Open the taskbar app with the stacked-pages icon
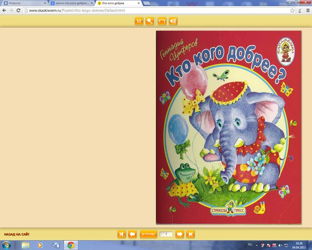Screen dimensions: 312x250 click(56, 245)
